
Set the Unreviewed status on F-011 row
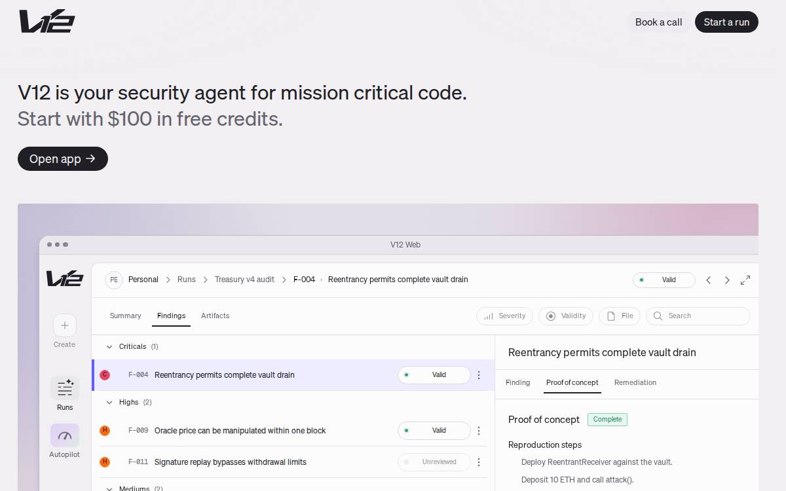pos(434,462)
